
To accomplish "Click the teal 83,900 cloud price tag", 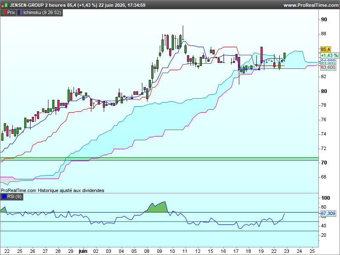I will coord(328,63).
